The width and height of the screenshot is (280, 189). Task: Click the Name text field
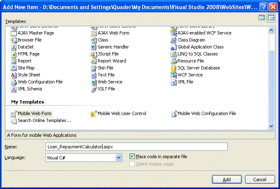tap(137, 147)
